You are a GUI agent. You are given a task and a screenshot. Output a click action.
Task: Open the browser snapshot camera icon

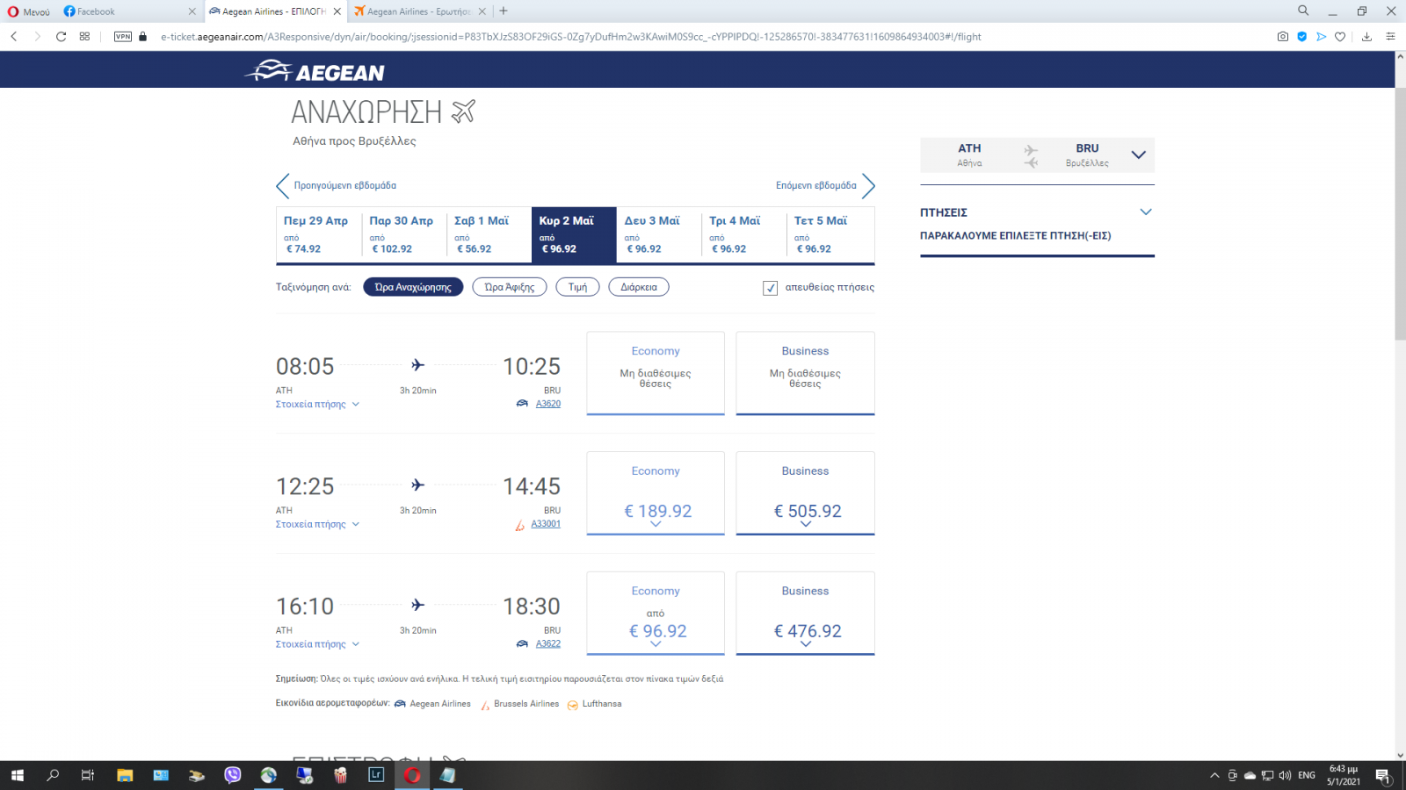click(x=1282, y=37)
